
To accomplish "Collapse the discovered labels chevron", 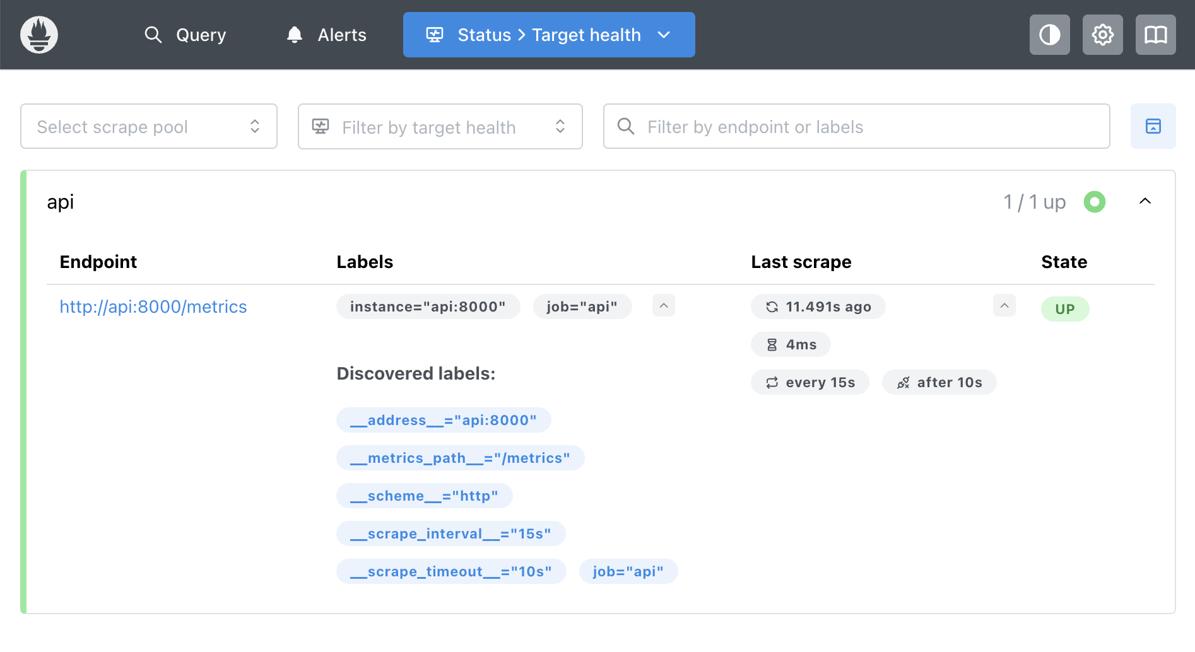I will pos(663,306).
